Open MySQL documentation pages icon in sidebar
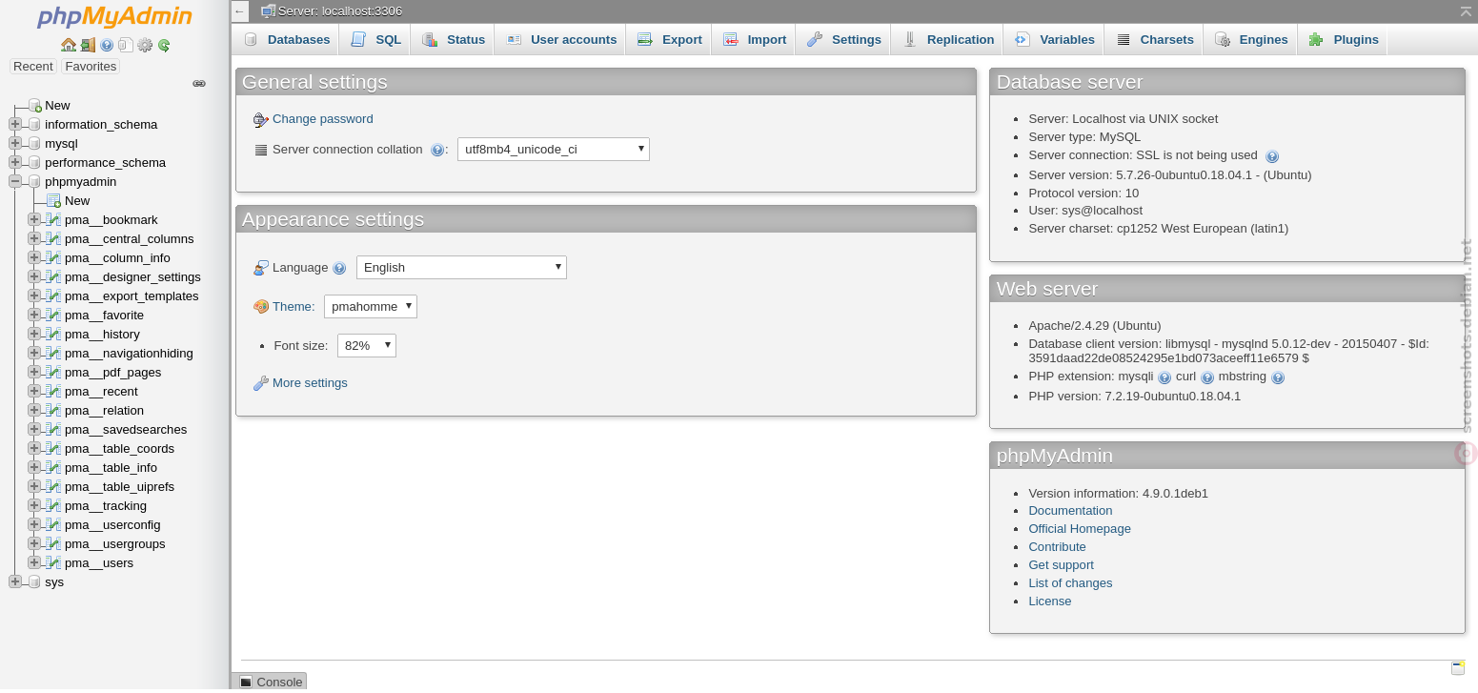The height and width of the screenshot is (693, 1478). [126, 45]
